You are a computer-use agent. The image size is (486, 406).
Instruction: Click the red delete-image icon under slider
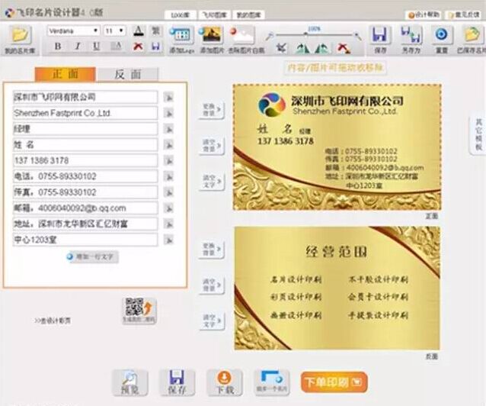[344, 48]
